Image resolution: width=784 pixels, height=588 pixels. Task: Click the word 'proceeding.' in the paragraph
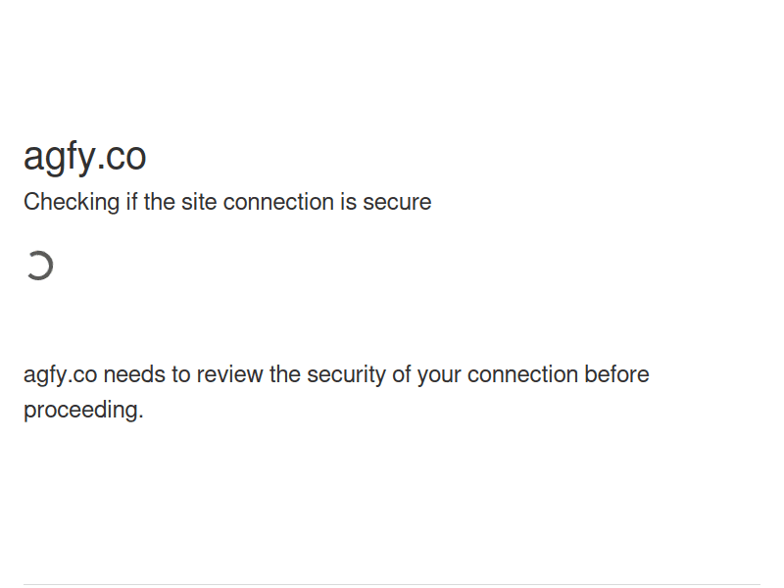[83, 410]
